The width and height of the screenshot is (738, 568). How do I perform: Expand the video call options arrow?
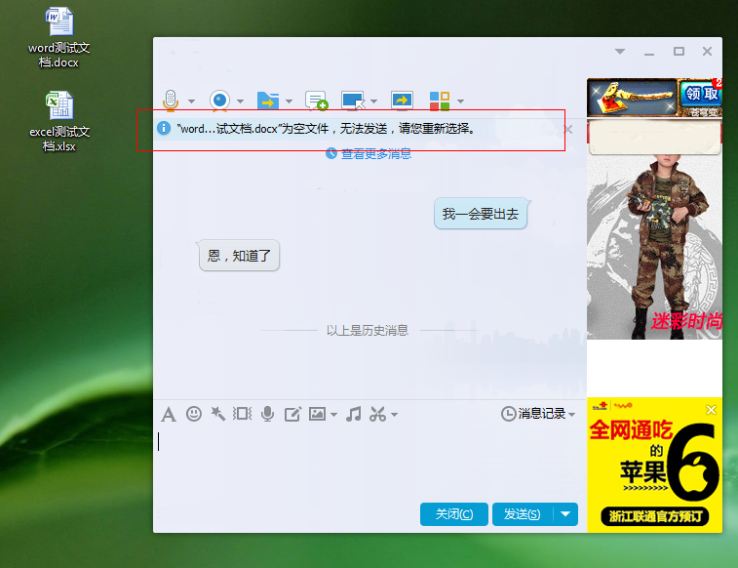241,101
